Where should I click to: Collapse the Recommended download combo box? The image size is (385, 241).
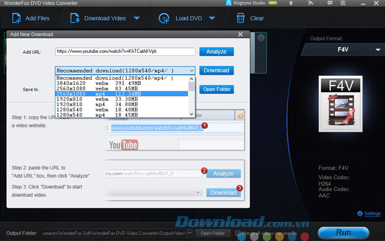point(191,71)
